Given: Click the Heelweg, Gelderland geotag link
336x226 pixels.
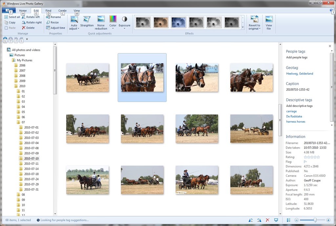Looking at the screenshot, I should (x=300, y=73).
